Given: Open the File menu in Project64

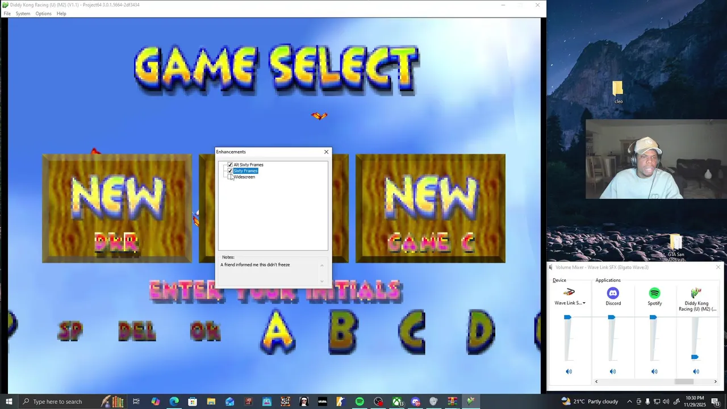Looking at the screenshot, I should tap(7, 14).
